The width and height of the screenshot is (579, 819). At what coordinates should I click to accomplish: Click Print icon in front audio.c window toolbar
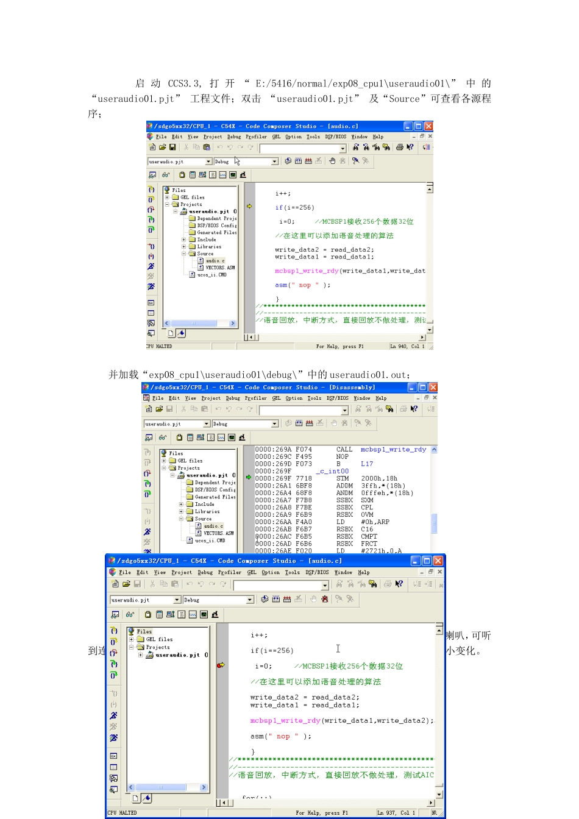(x=388, y=584)
